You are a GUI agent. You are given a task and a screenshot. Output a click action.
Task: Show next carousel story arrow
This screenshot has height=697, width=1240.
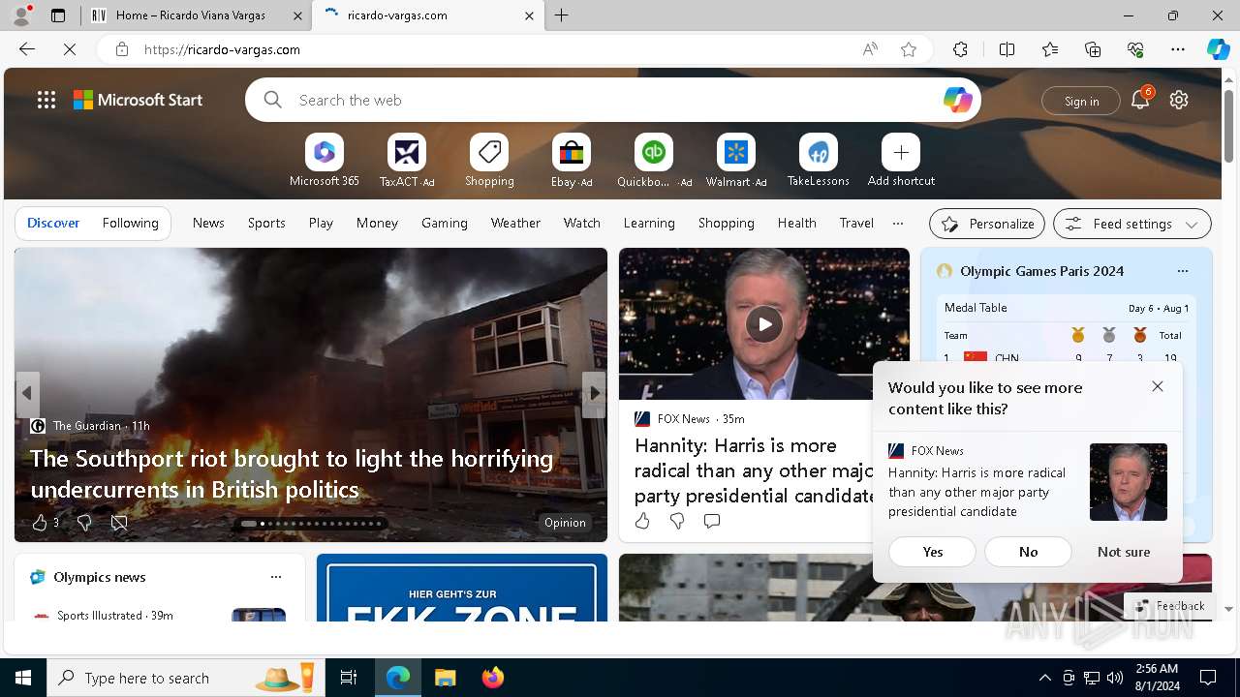tap(594, 393)
